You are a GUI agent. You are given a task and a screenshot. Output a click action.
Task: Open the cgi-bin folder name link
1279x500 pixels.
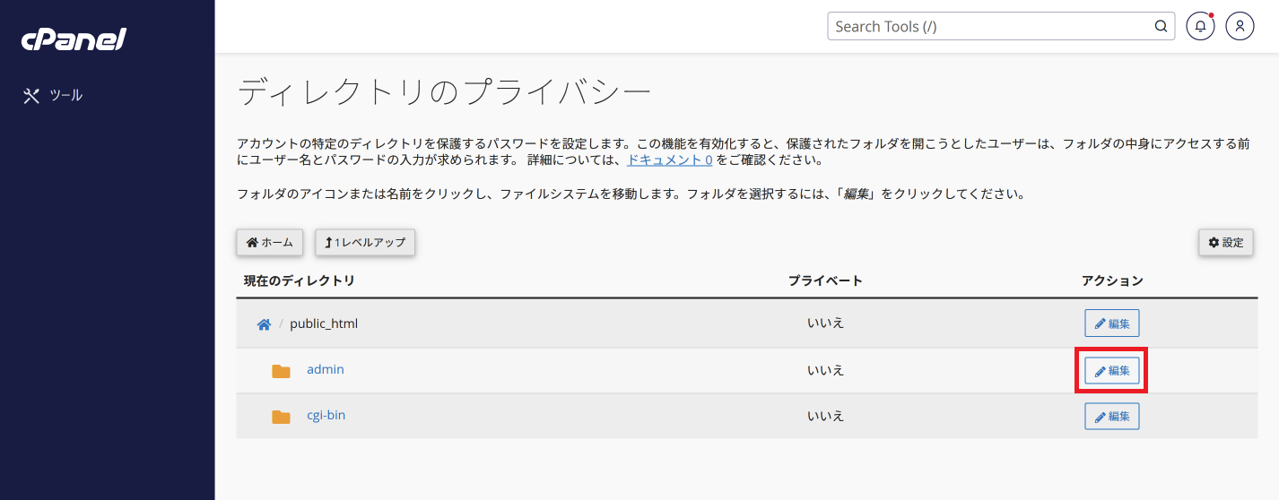[326, 415]
